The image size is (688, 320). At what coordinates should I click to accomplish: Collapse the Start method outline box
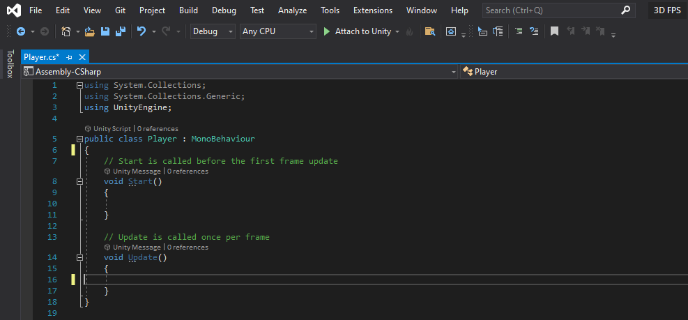pos(79,182)
